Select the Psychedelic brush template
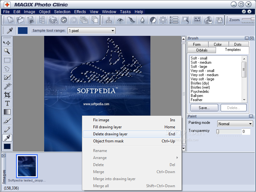The width and height of the screenshot is (256, 192). pos(200,92)
